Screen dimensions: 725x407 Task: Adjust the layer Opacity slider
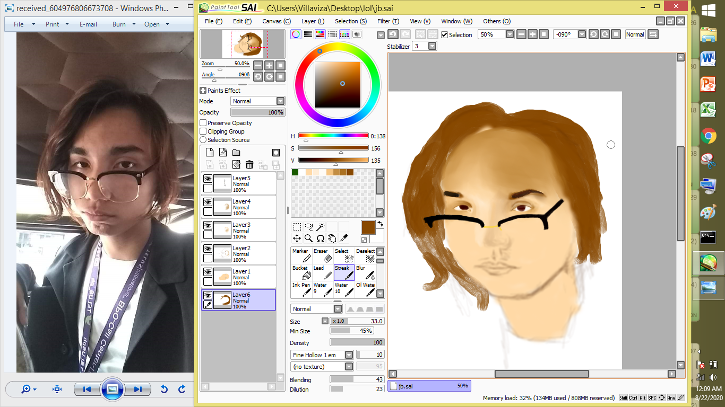tap(258, 112)
